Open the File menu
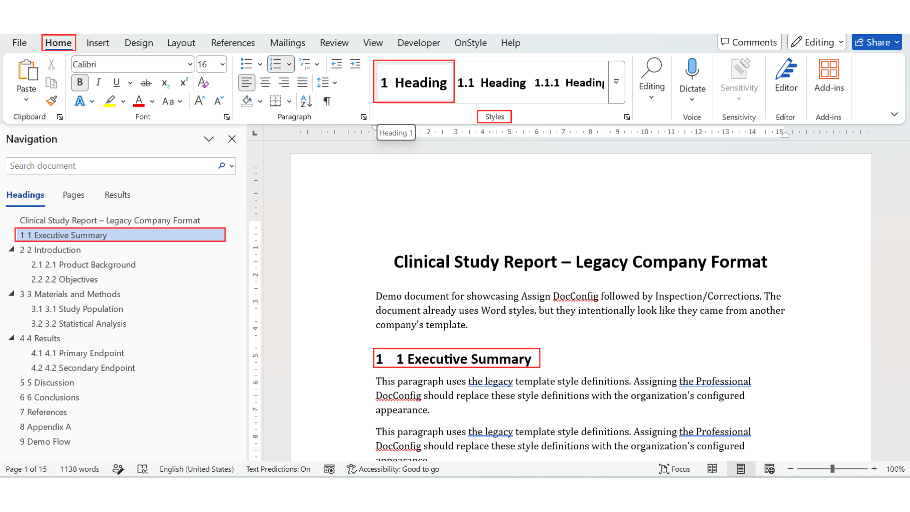Image resolution: width=910 pixels, height=512 pixels. (19, 43)
